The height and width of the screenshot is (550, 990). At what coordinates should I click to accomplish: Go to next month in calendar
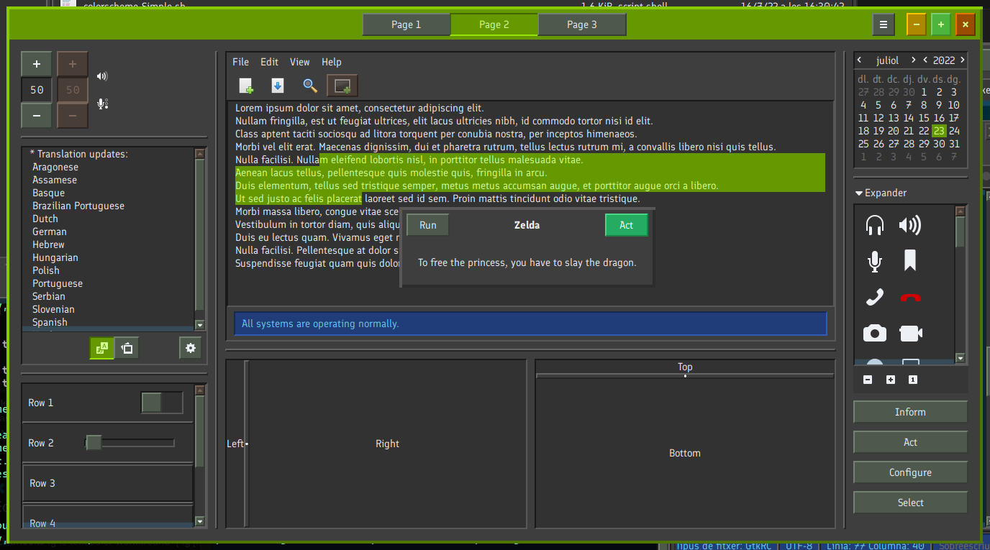913,60
